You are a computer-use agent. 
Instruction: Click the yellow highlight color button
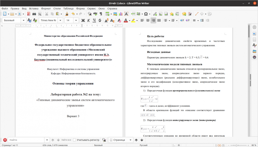133,20
